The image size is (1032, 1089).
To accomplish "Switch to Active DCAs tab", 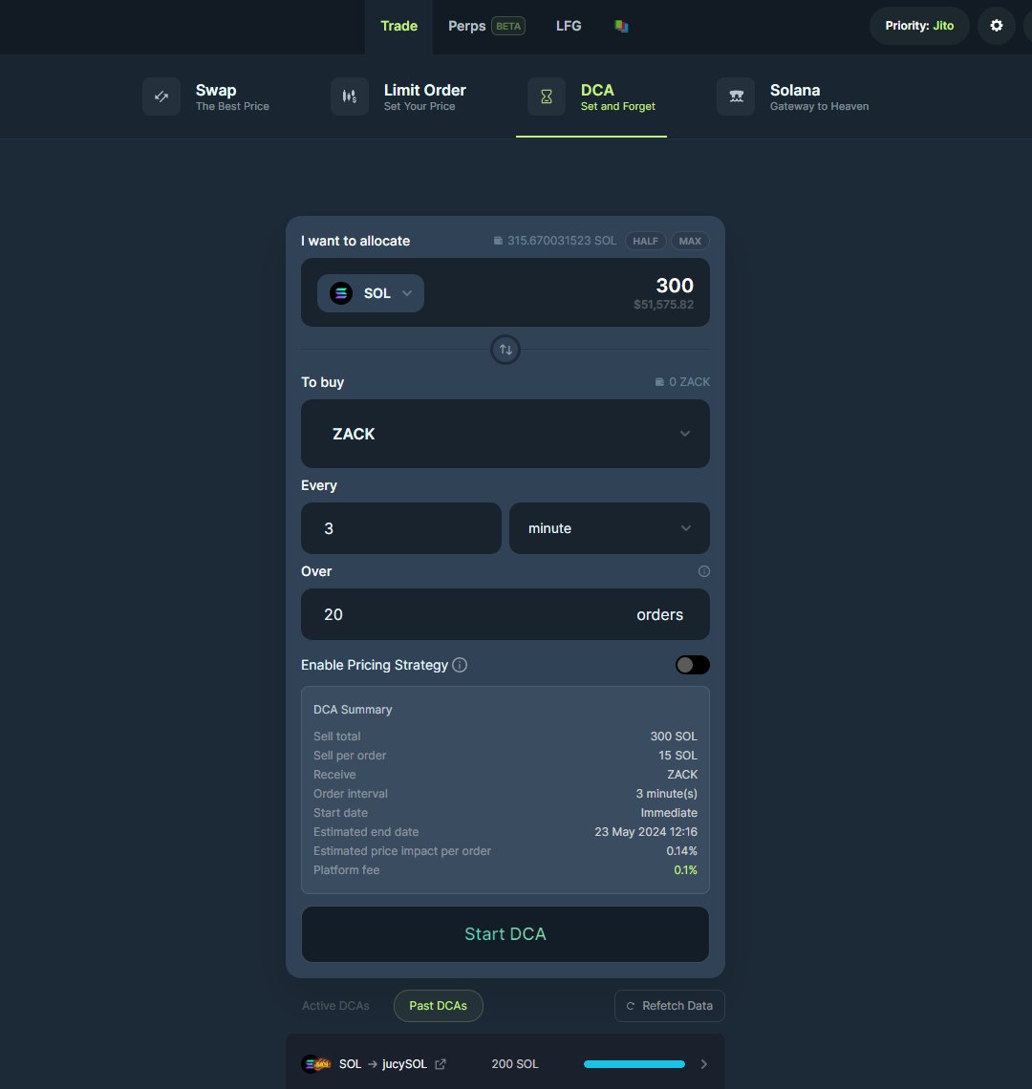I will click(335, 1006).
